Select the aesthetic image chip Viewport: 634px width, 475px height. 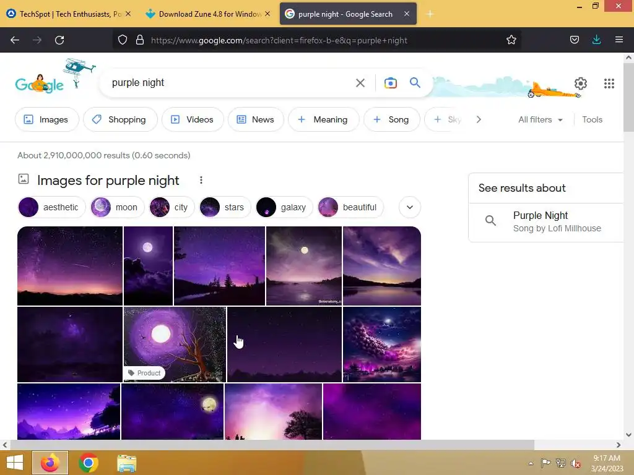[51, 207]
